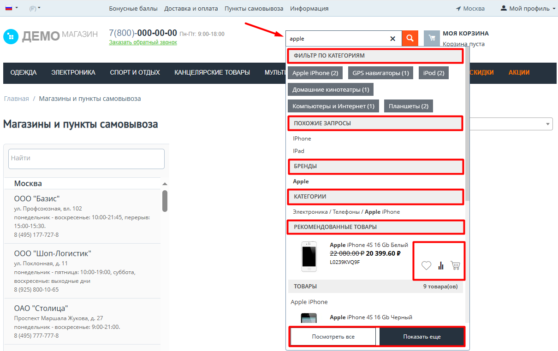The image size is (558, 351).
Task: Open Мой профиль dropdown
Action: tap(528, 8)
